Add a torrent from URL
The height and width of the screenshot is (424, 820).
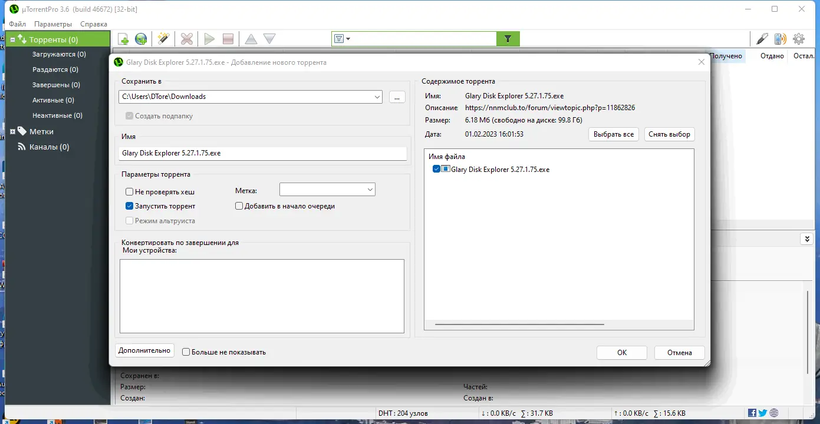140,38
